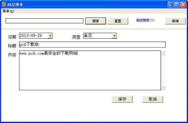The image size is (188, 123).
Task: Open the 菜单(Z) menu
Action: click(8, 11)
